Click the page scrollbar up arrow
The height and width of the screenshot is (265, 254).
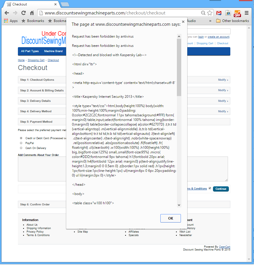coord(249,28)
